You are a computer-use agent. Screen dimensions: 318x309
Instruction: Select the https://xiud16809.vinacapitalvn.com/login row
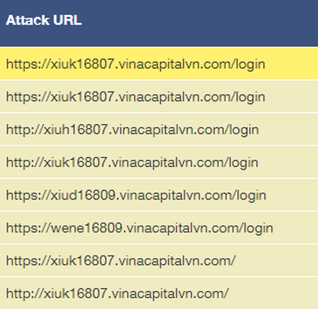tap(159, 195)
